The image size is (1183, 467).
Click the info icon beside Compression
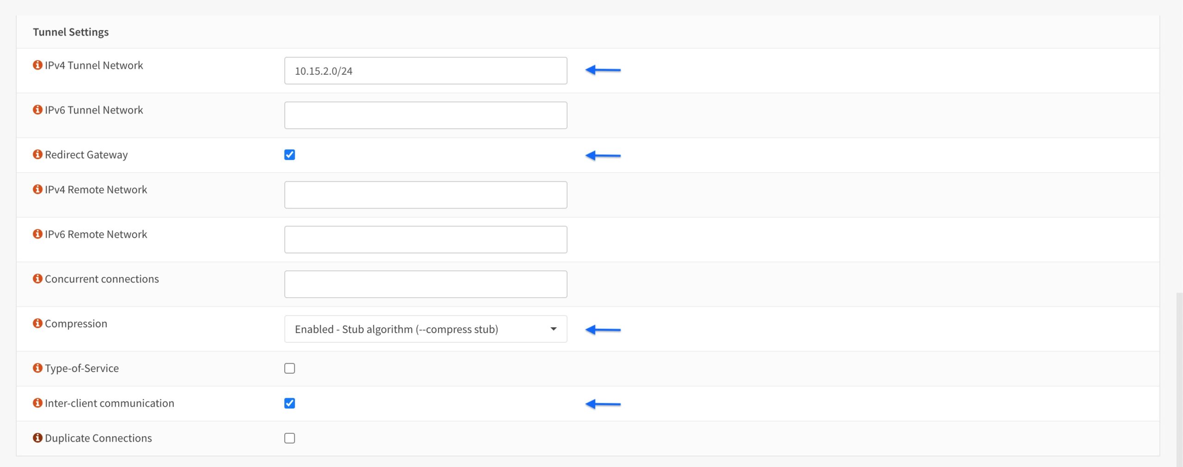[37, 323]
